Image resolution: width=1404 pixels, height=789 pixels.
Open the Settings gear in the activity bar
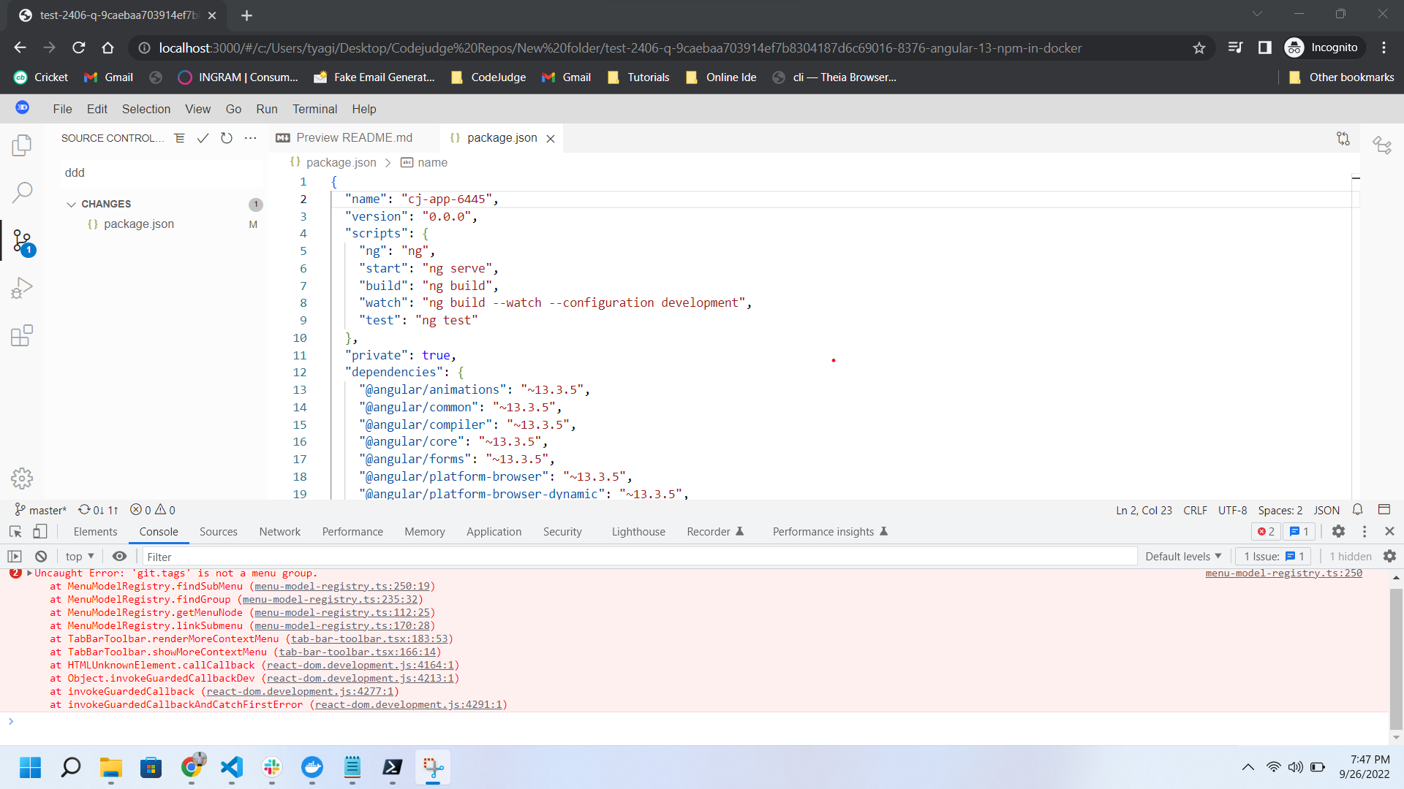click(x=22, y=479)
